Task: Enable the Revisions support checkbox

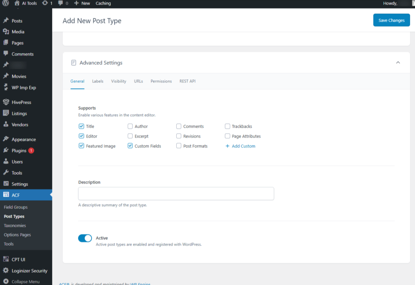Action: tap(179, 136)
